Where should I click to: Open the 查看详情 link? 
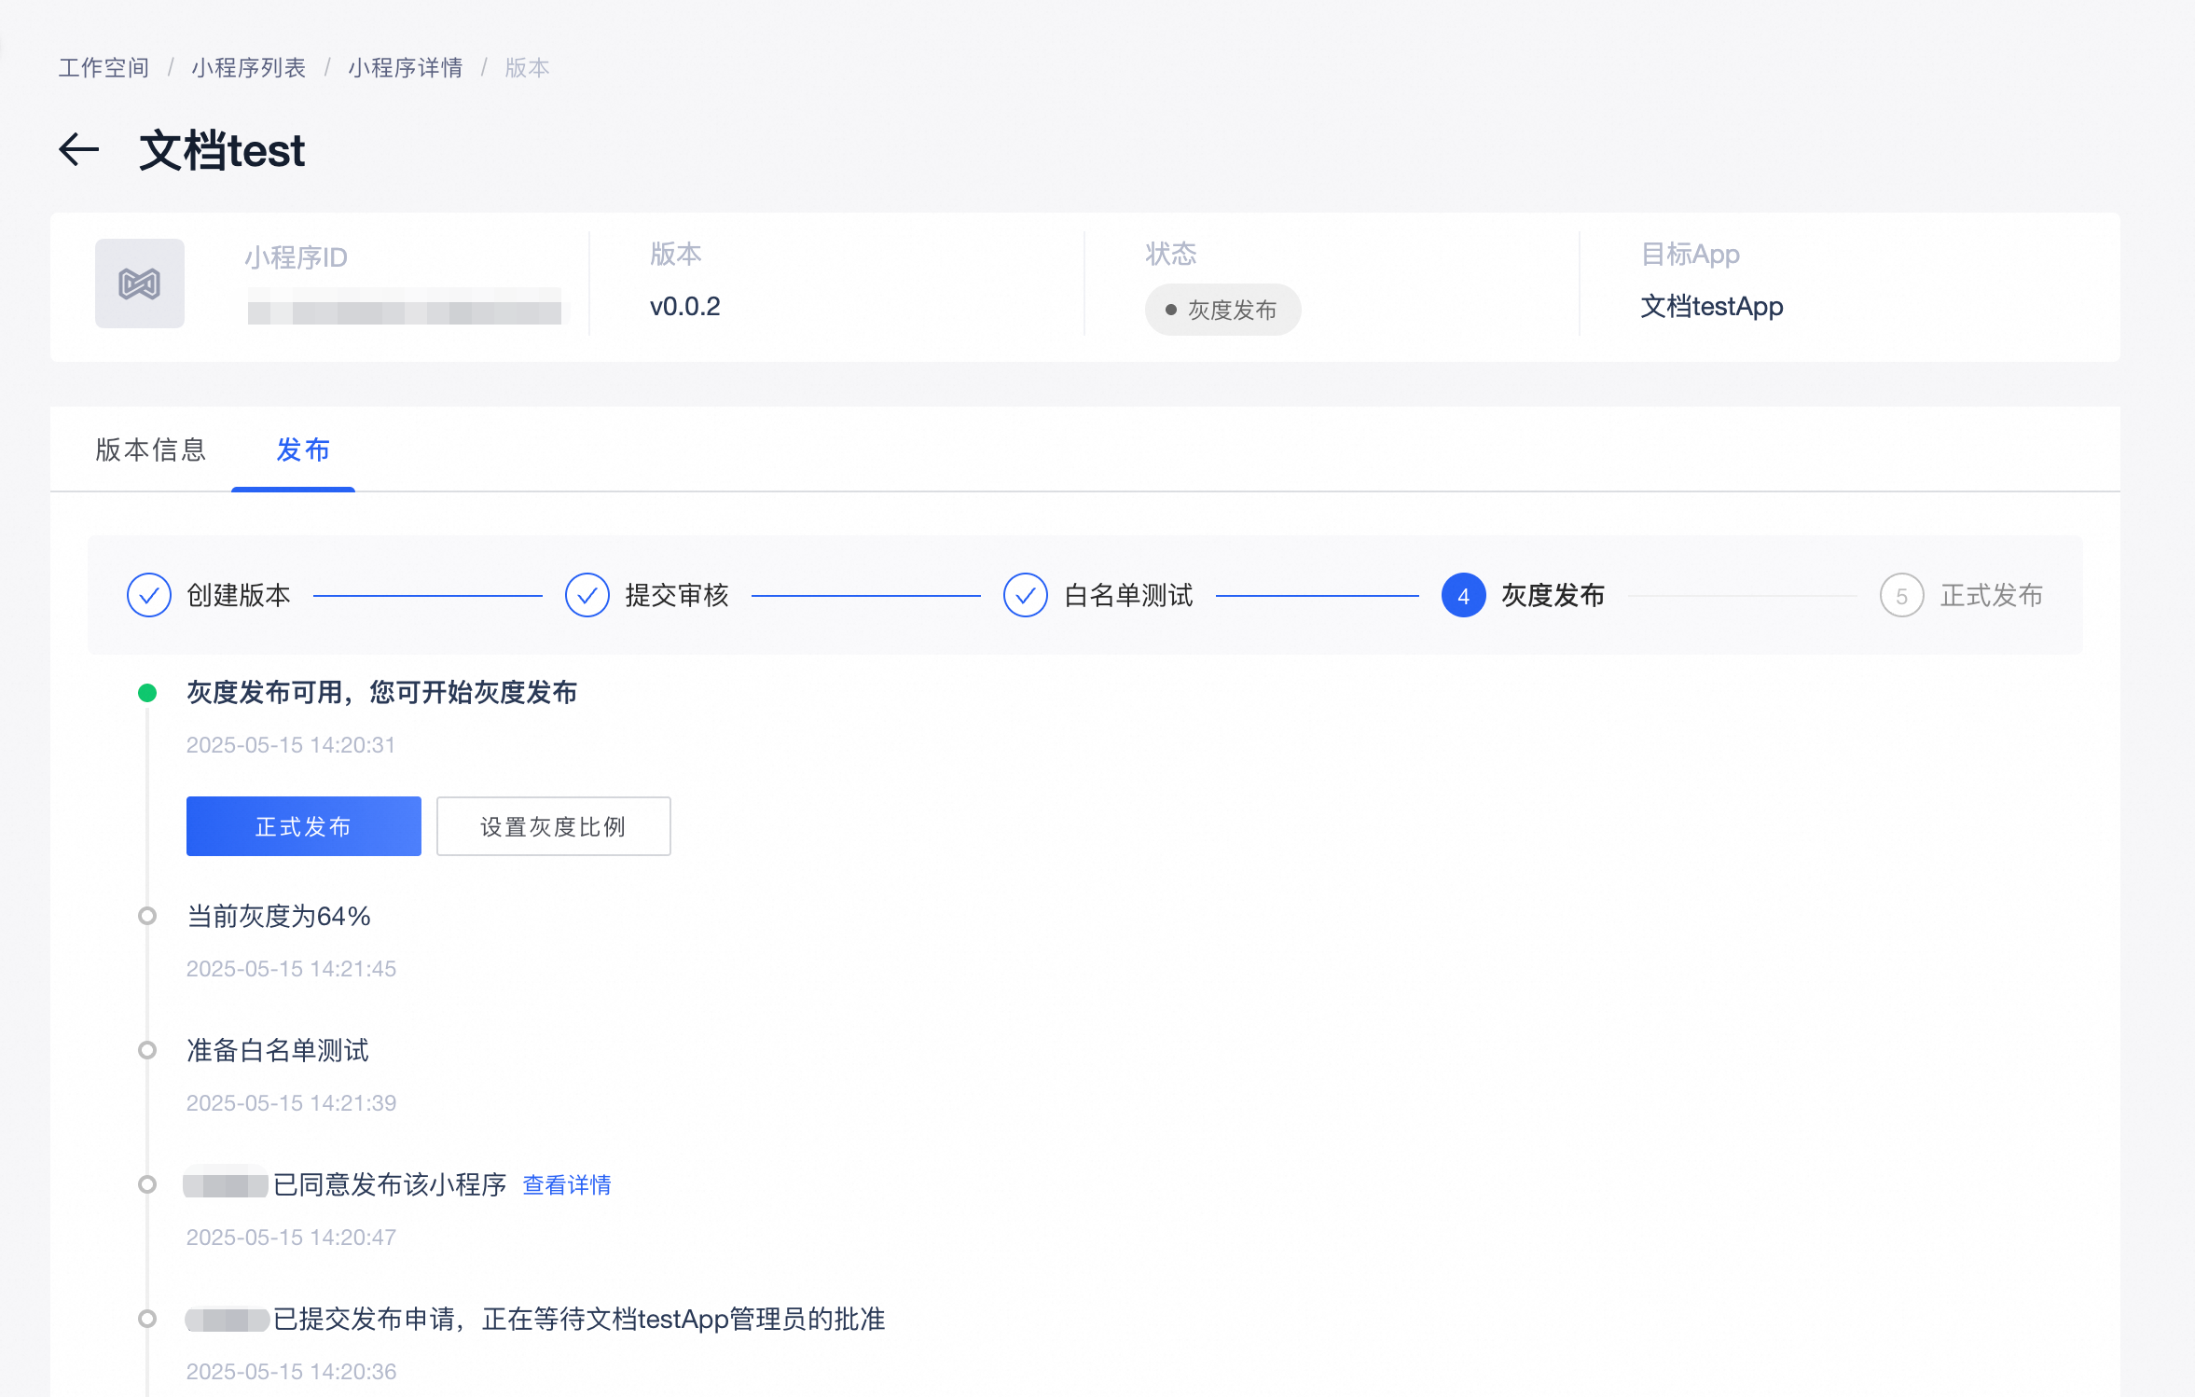(x=567, y=1185)
